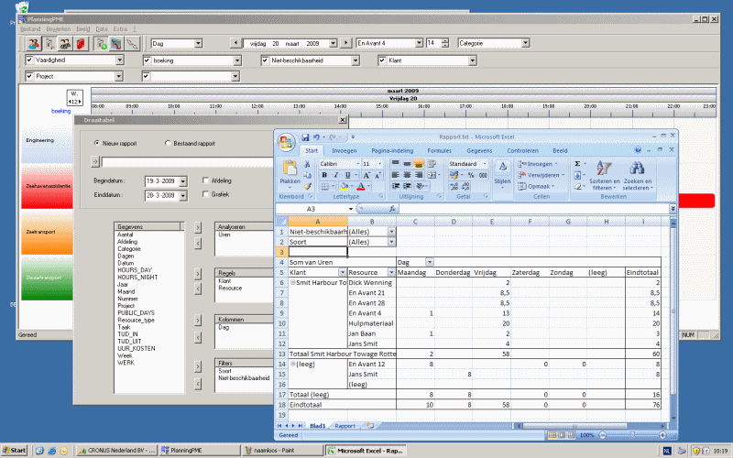
Task: Open the Dag view dropdown in PlanningPME
Action: point(197,43)
